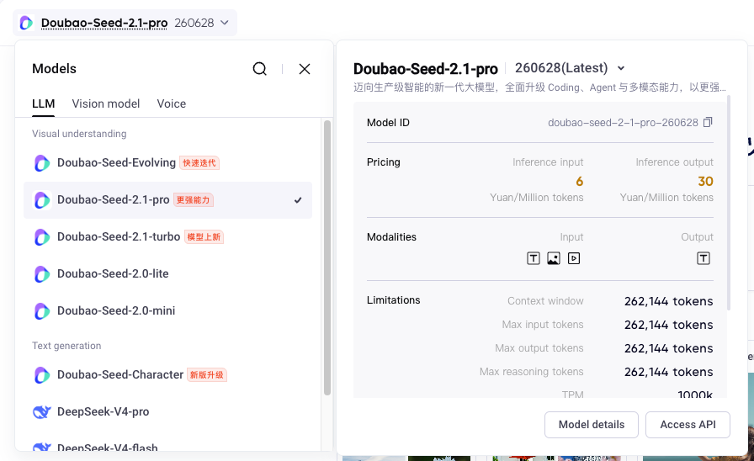Click the Access API button
754x461 pixels.
pos(688,425)
